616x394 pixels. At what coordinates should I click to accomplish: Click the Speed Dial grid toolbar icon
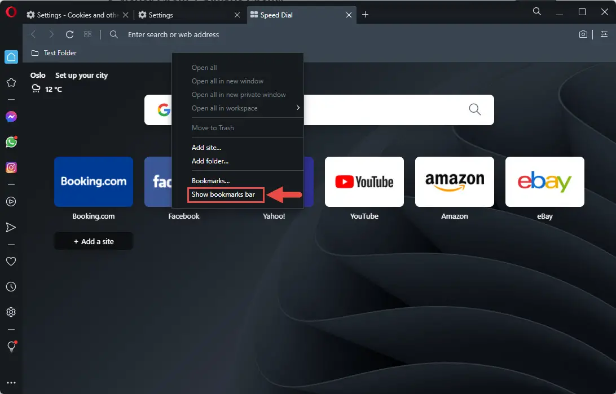87,34
